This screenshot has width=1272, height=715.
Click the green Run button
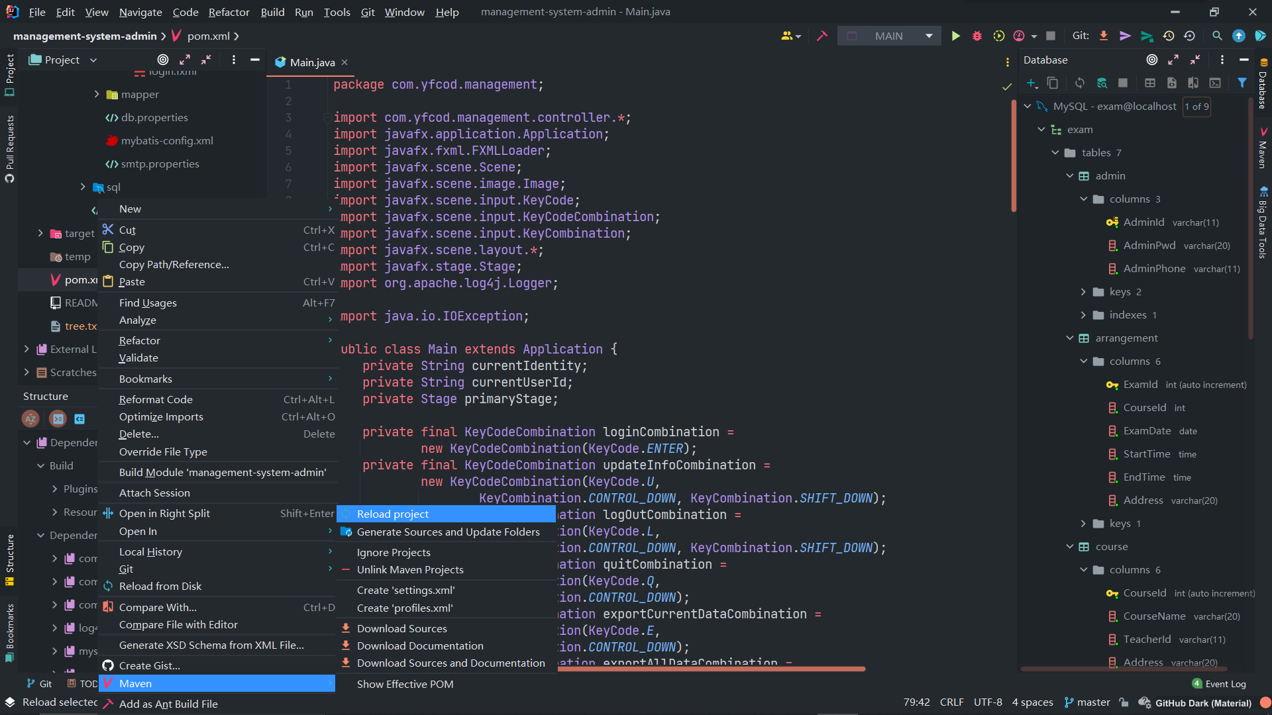coord(955,36)
